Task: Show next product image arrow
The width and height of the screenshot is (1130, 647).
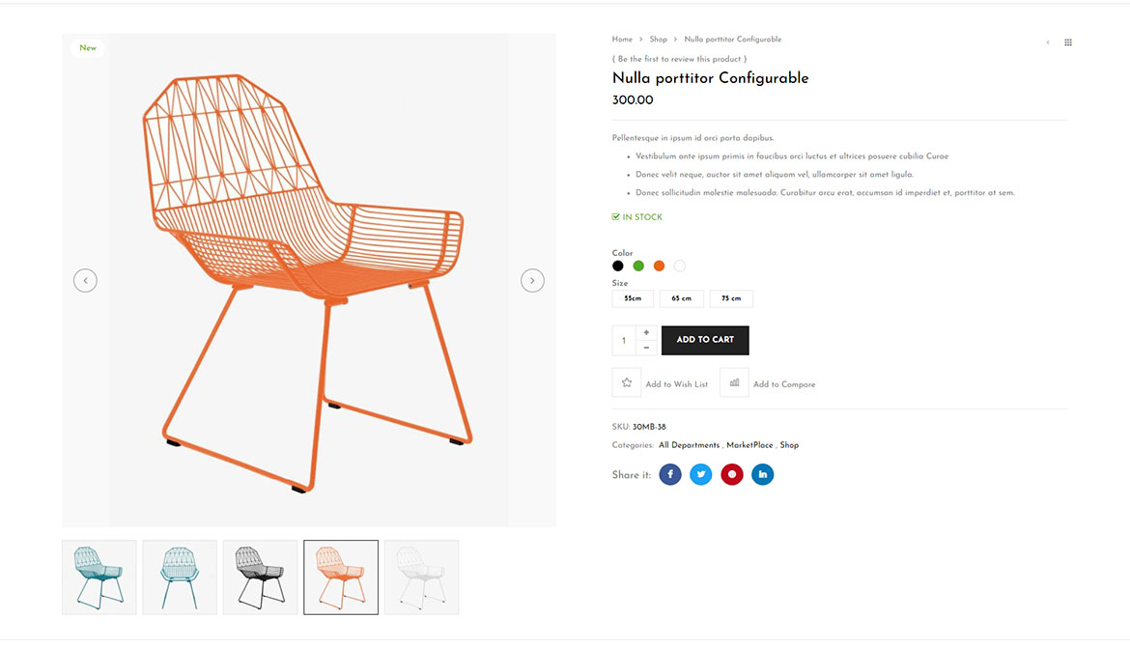Action: 532,280
